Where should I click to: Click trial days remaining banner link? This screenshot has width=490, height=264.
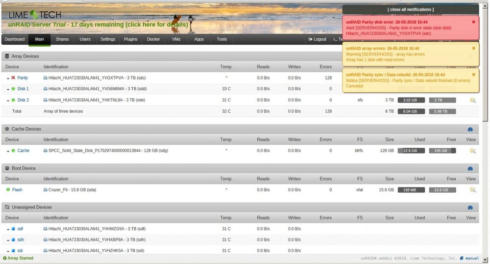point(98,25)
